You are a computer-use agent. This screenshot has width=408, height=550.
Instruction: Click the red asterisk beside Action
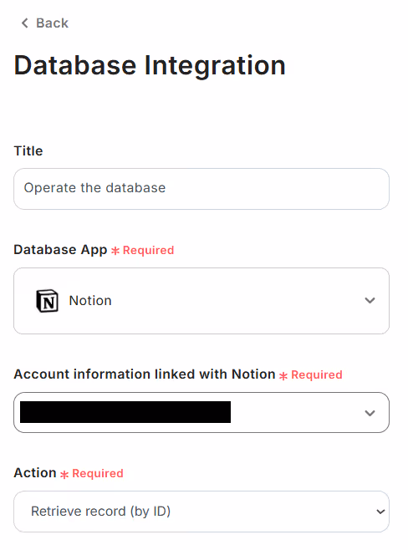point(64,475)
